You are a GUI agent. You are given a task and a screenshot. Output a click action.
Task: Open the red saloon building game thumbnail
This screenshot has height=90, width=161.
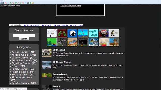[x=104, y=33]
